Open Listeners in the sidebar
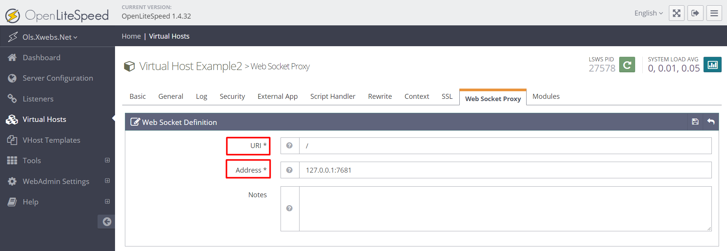 38,99
